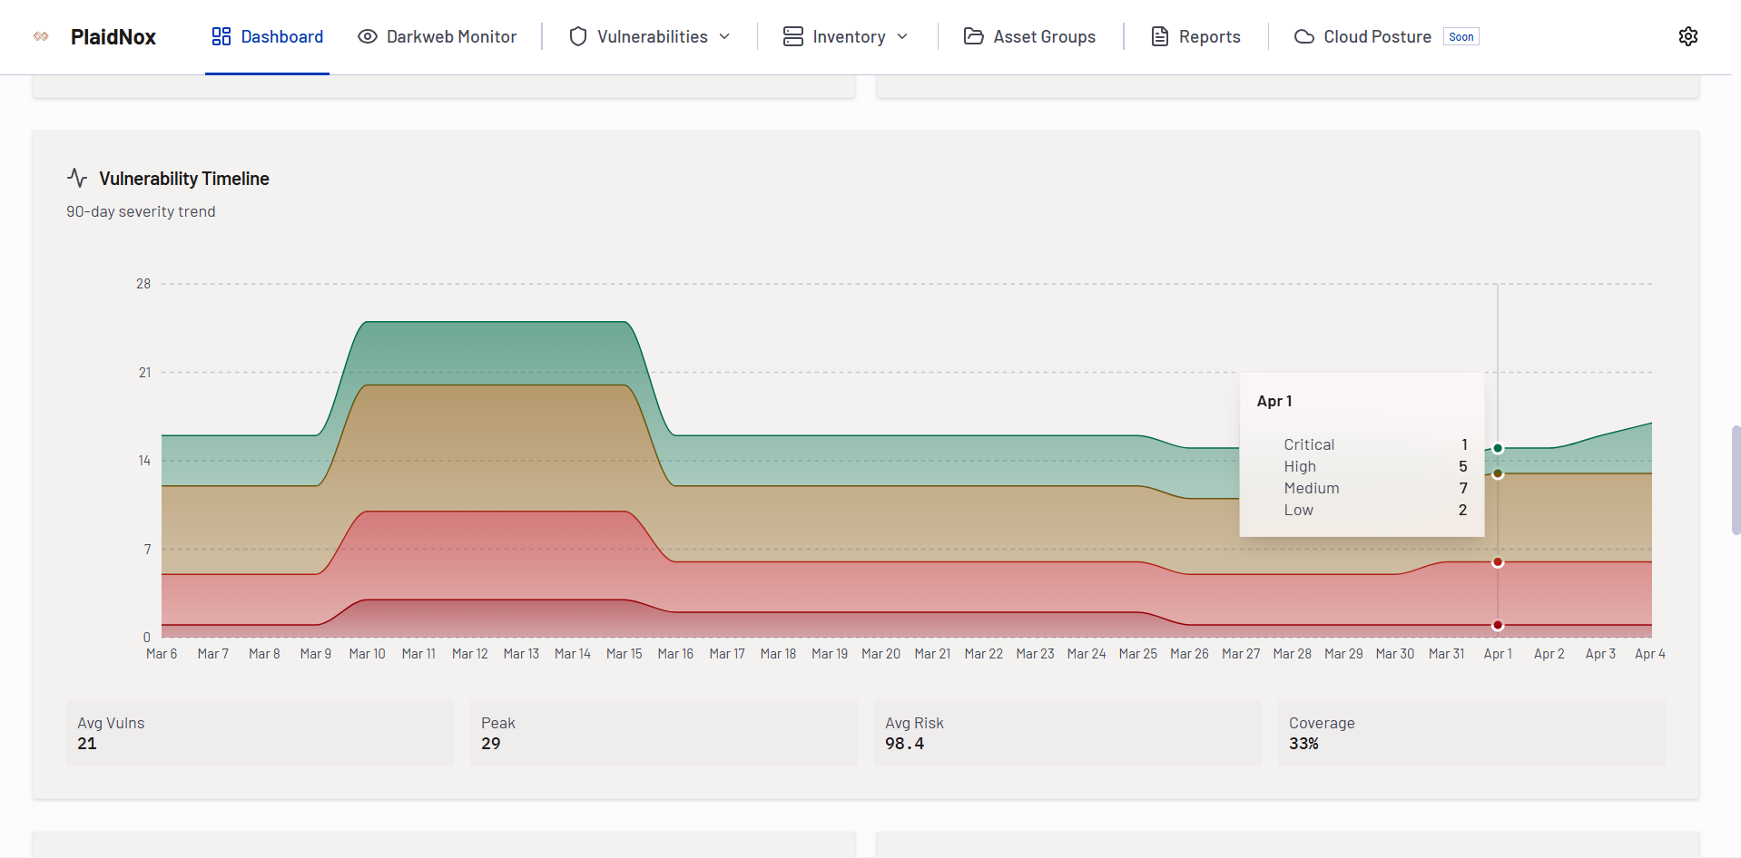The height and width of the screenshot is (858, 1741).
Task: Click the PlaidNox diamond logo icon
Action: (41, 36)
